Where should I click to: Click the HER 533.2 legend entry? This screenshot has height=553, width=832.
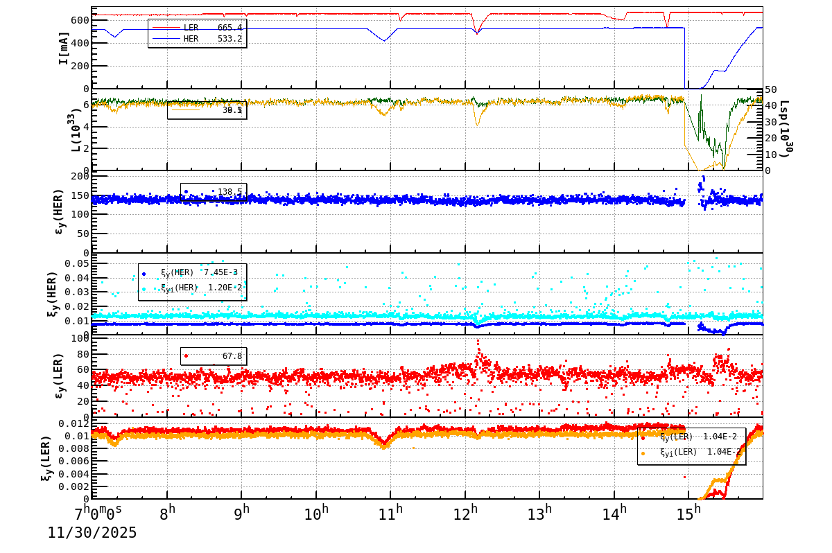pos(198,39)
